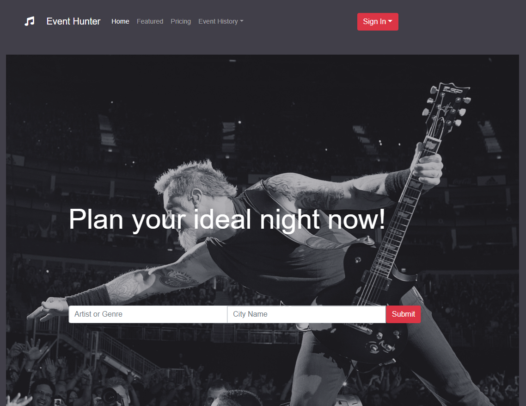526x406 pixels.
Task: Click the camera lens in the crowd
Action: coord(110,396)
